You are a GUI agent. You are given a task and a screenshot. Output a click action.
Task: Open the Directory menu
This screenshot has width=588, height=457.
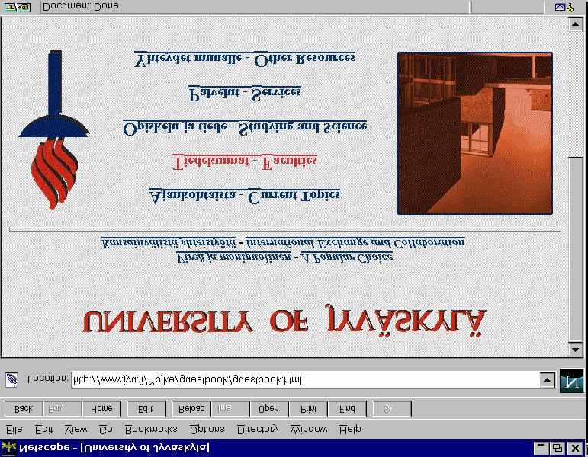pyautogui.click(x=258, y=430)
